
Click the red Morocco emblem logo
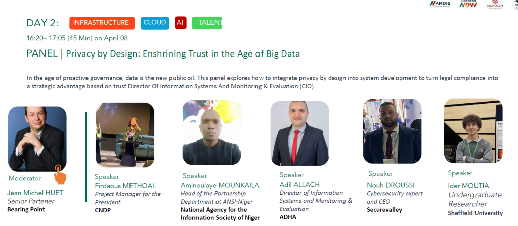pyautogui.click(x=495, y=5)
